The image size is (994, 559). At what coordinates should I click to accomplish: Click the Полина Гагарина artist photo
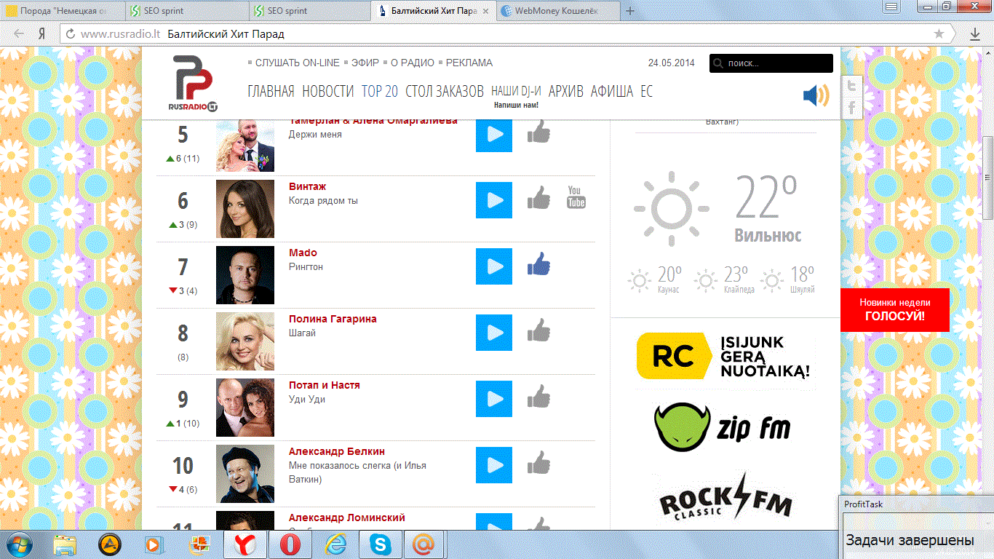click(245, 341)
